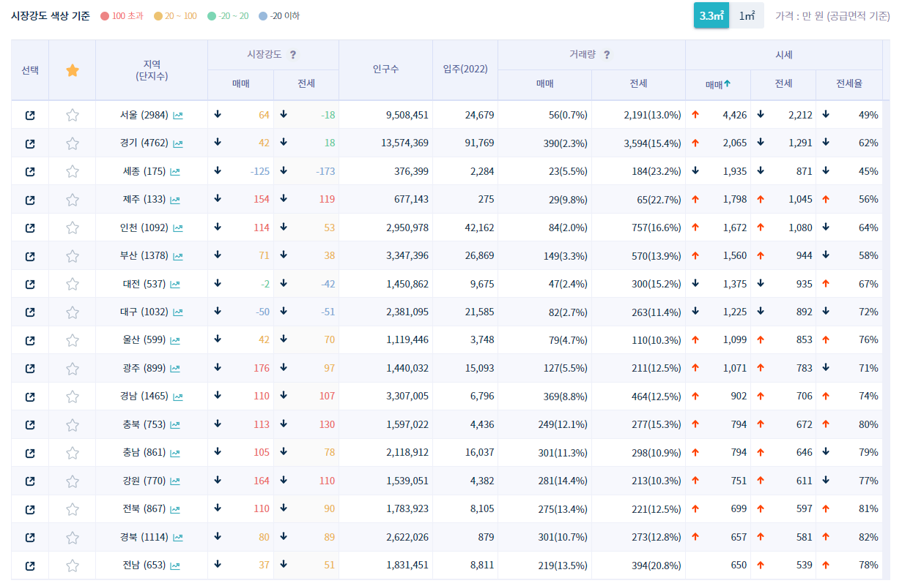This screenshot has width=902, height=586.
Task: Open region link 충남 (861)
Action: point(144,453)
